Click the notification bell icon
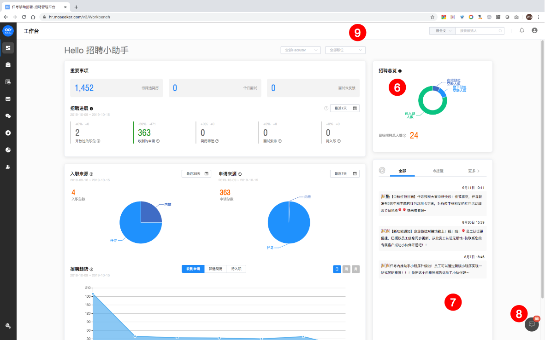 (x=522, y=30)
